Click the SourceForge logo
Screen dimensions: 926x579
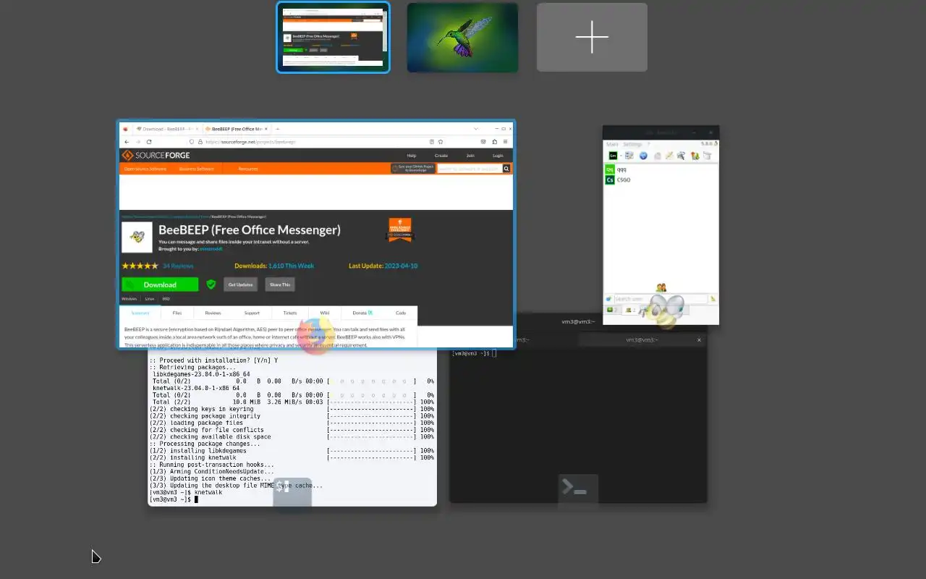[x=156, y=156]
